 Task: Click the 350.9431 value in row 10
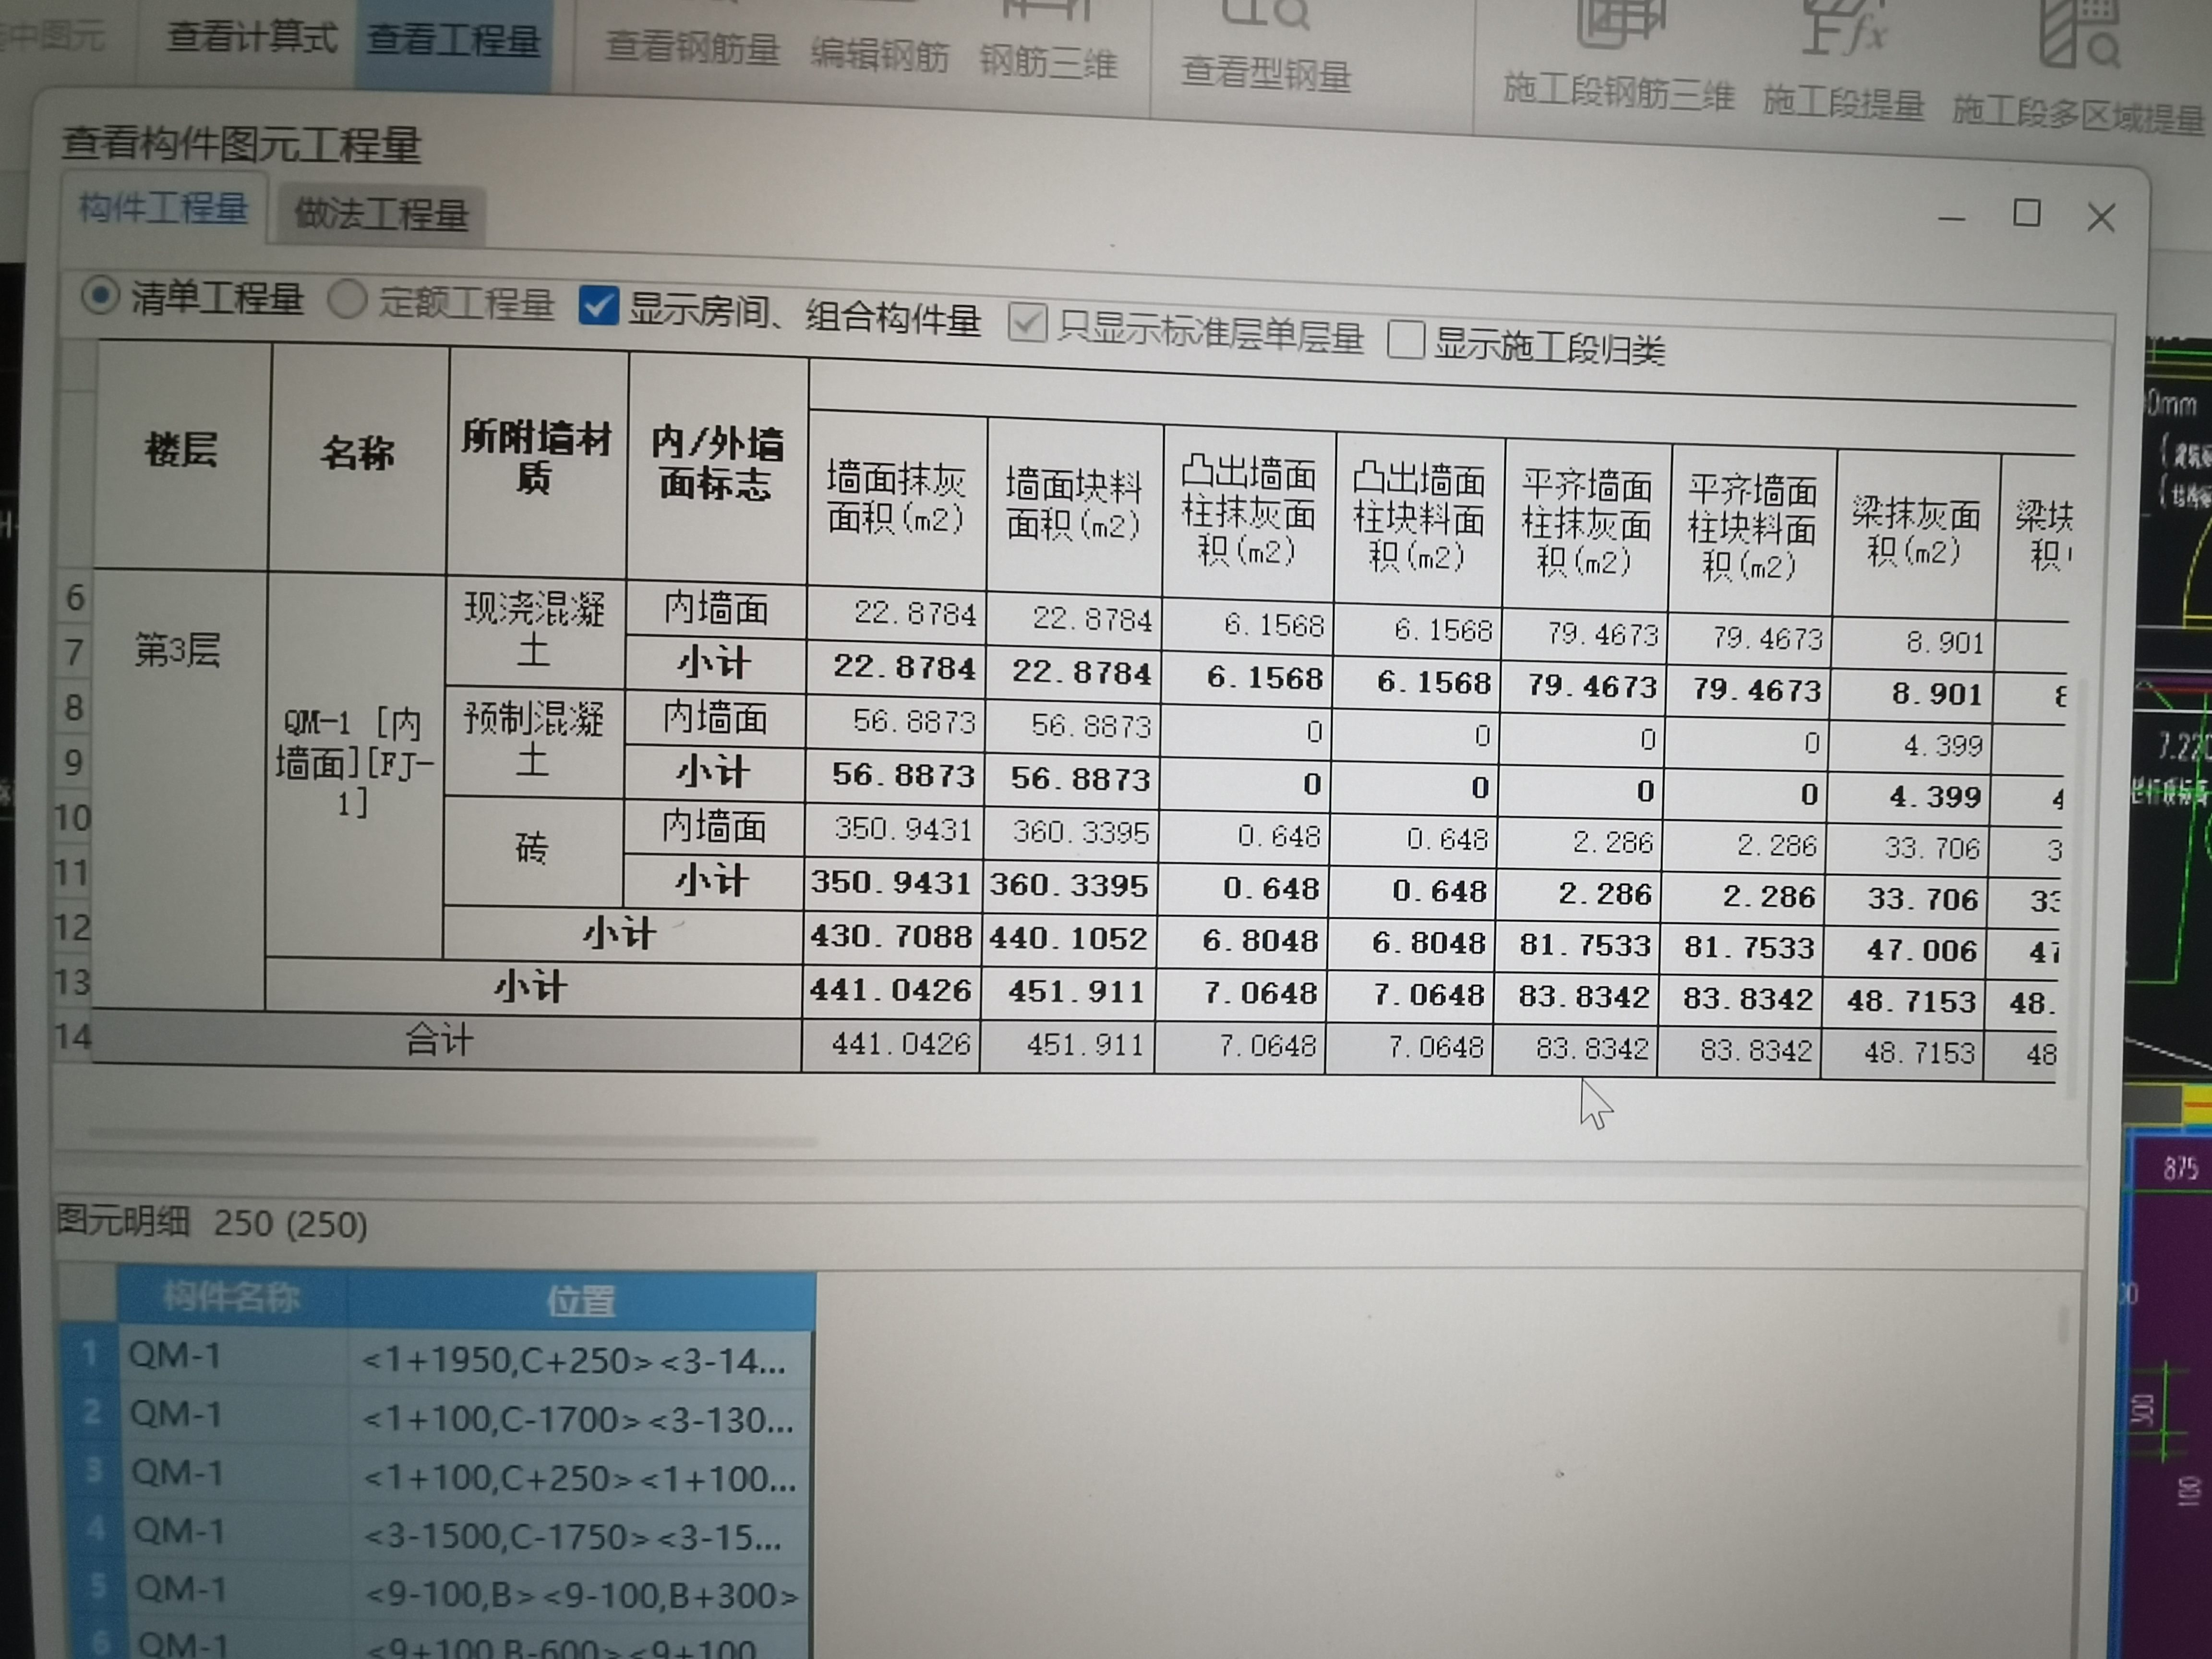click(x=893, y=830)
